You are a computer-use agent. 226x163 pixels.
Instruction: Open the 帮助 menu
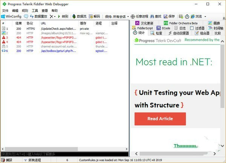pos(55,11)
